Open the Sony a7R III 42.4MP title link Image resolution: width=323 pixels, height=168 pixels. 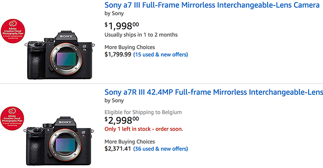coord(214,92)
